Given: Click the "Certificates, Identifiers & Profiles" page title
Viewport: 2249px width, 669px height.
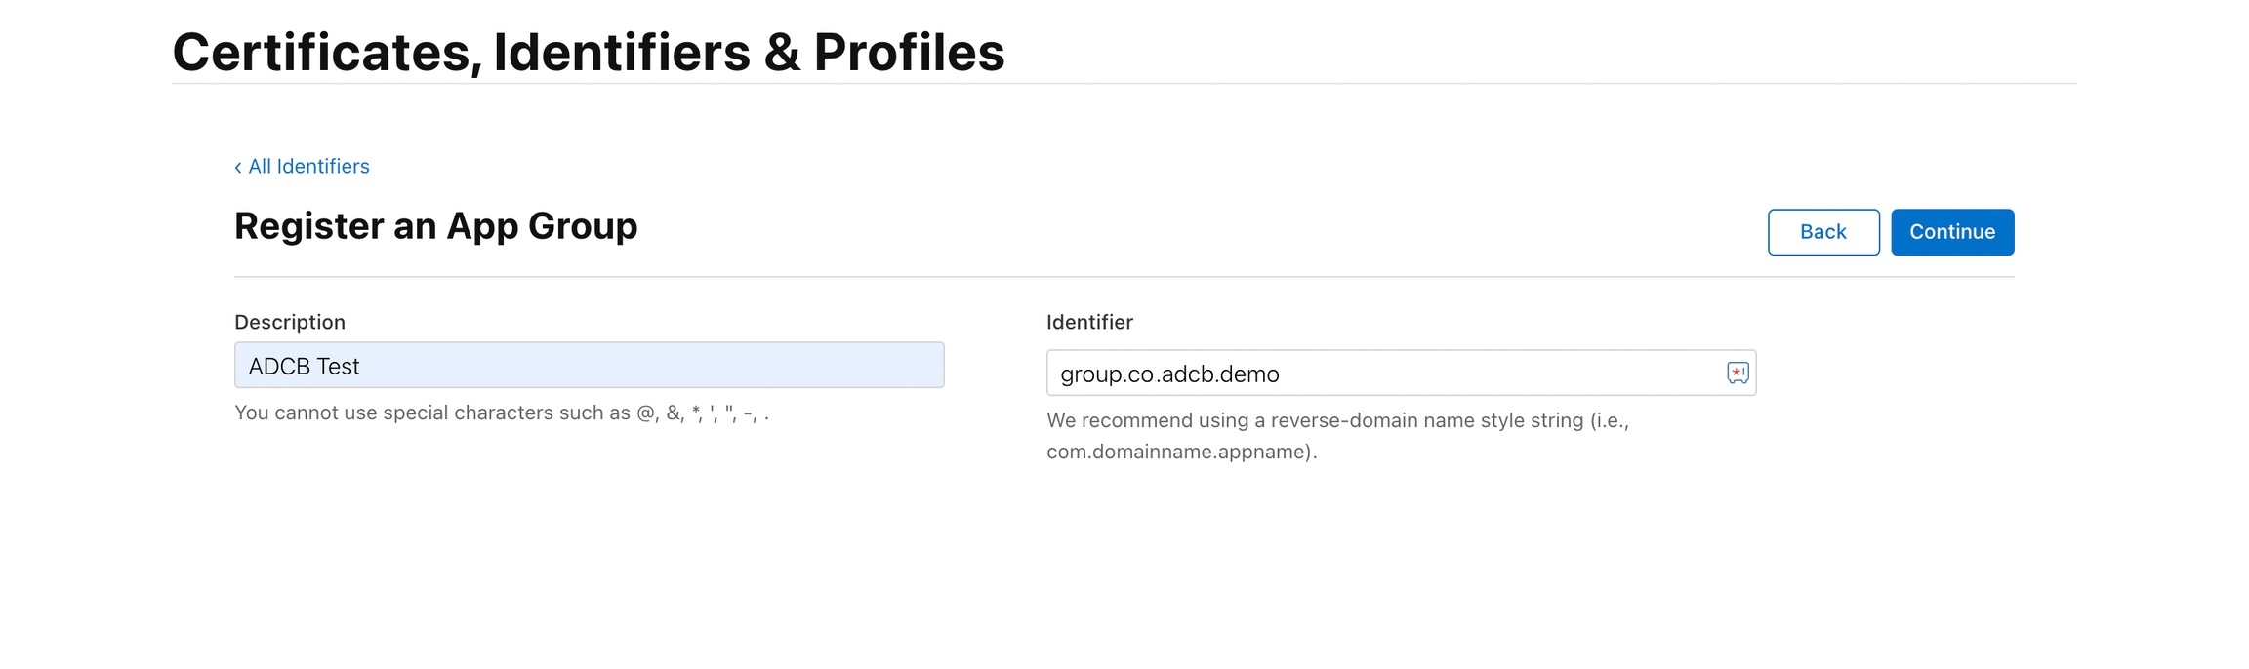Looking at the screenshot, I should pyautogui.click(x=588, y=53).
